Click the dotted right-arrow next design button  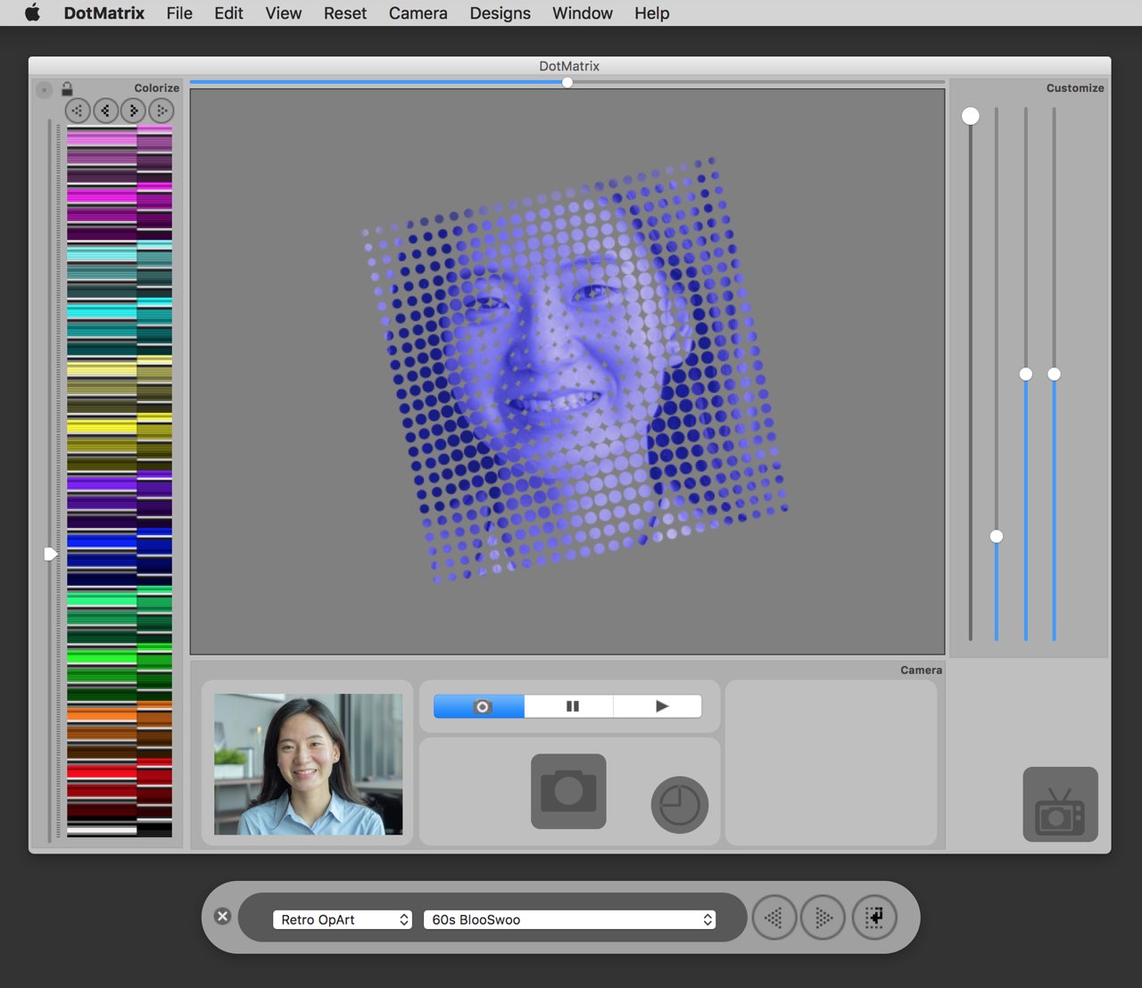coord(823,918)
